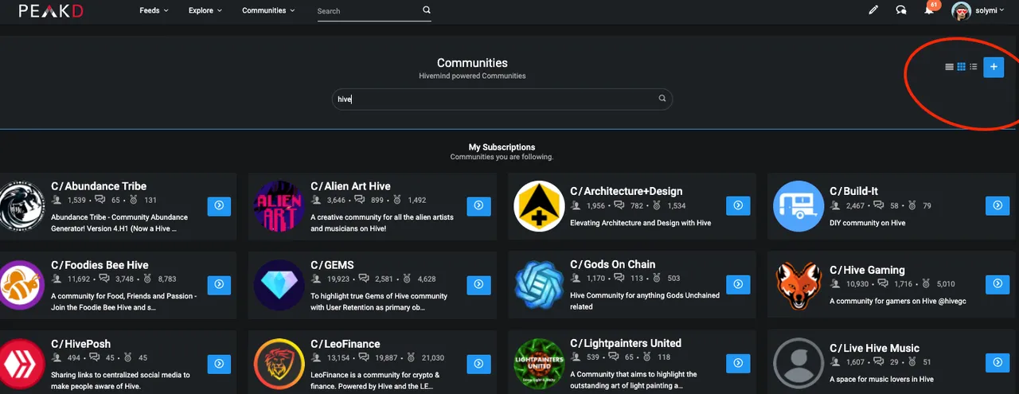This screenshot has height=394, width=1019.
Task: Click the Build-It camper van logo
Action: pyautogui.click(x=798, y=206)
